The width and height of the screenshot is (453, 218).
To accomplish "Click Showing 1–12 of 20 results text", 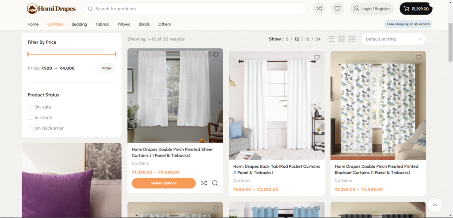I will click(x=156, y=39).
